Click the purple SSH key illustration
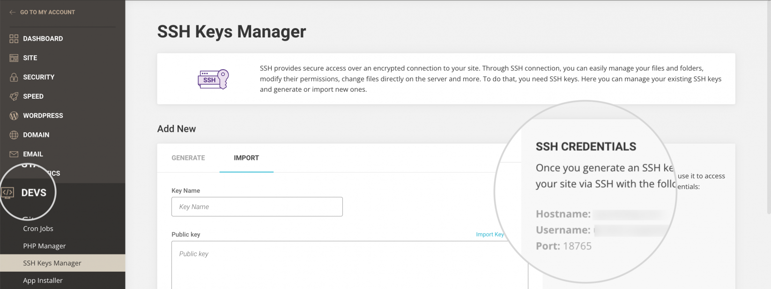 pos(213,79)
